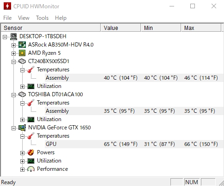Click the ASRock motherboard icon
224x186 pixels.
click(x=22, y=45)
